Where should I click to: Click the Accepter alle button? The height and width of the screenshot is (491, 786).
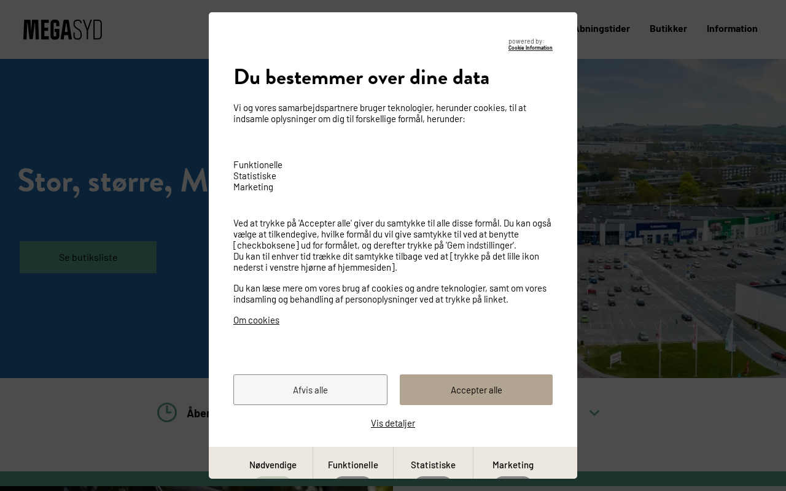point(476,390)
